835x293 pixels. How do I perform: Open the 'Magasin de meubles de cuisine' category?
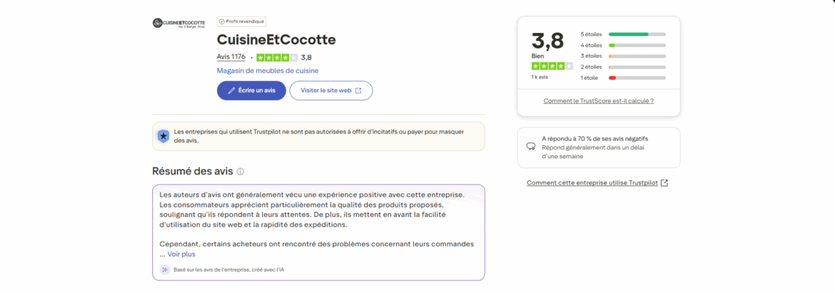(267, 71)
